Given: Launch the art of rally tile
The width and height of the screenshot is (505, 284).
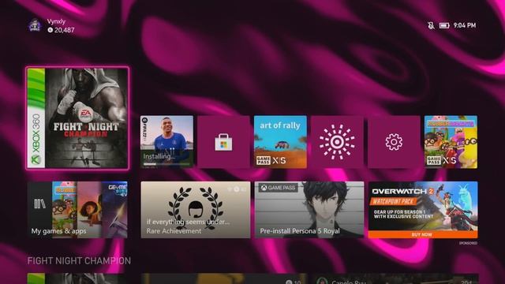Looking at the screenshot, I should coord(280,142).
